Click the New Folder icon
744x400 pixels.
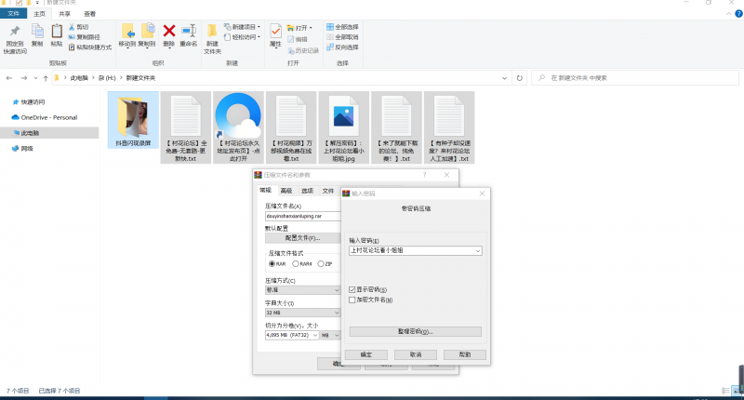212,33
